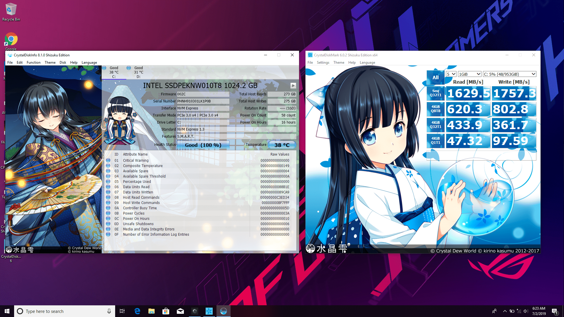The width and height of the screenshot is (564, 317).
Task: Click the Attribute Name column header
Action: click(135, 154)
